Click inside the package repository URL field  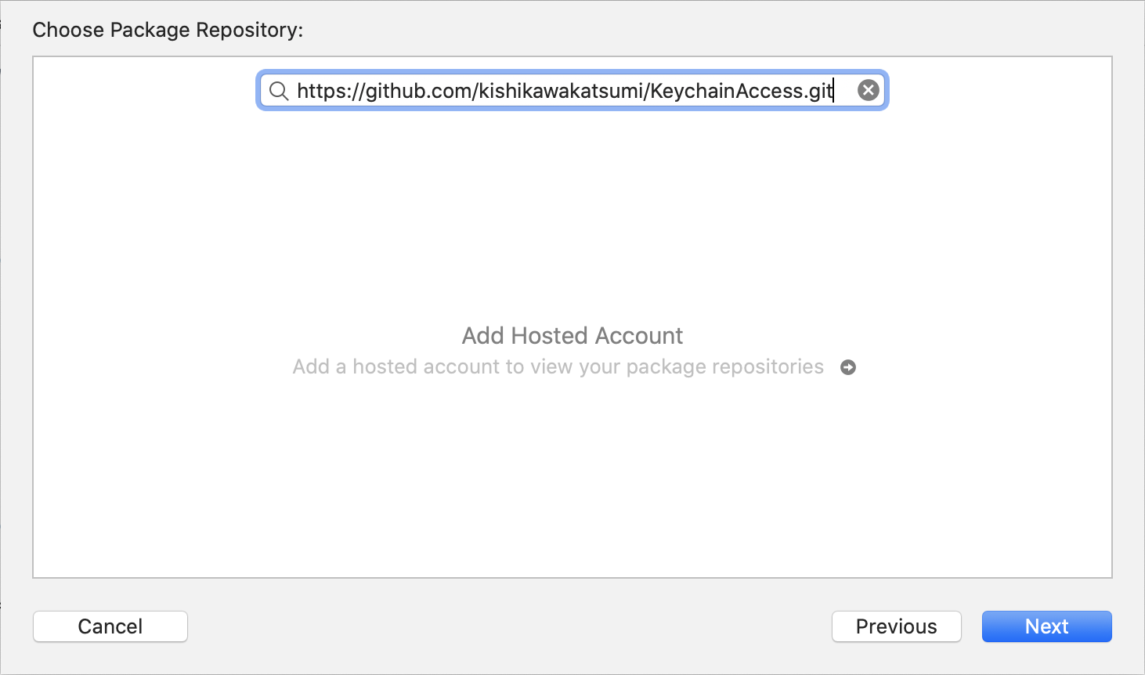572,91
